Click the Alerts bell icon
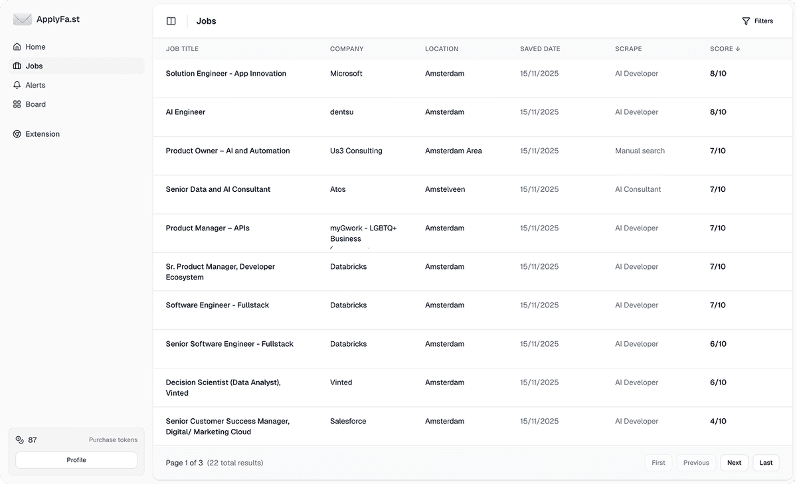This screenshot has height=484, width=797. [17, 85]
